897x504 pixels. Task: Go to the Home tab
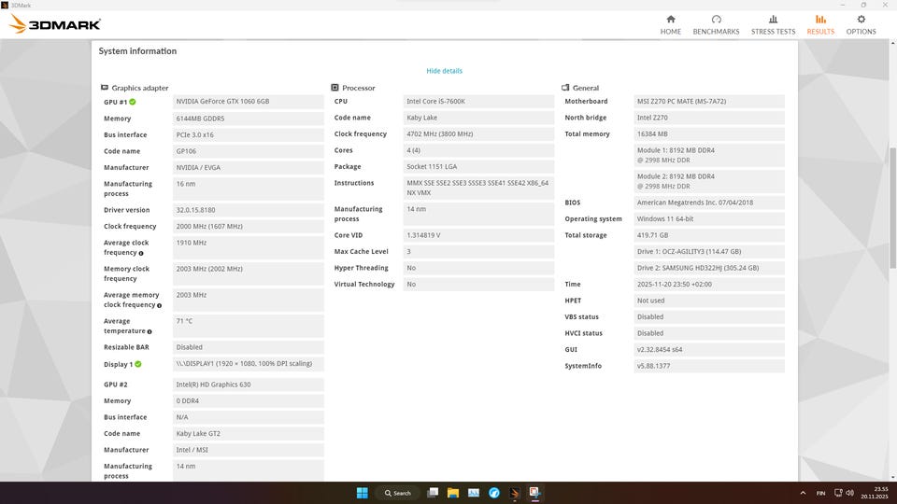point(671,25)
